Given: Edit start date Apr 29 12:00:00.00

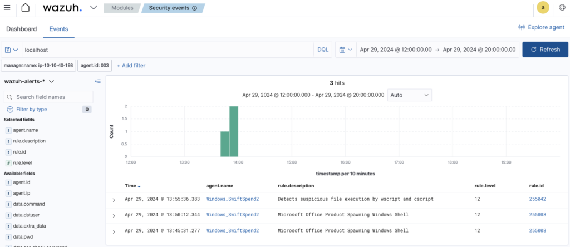Looking at the screenshot, I should [x=396, y=50].
